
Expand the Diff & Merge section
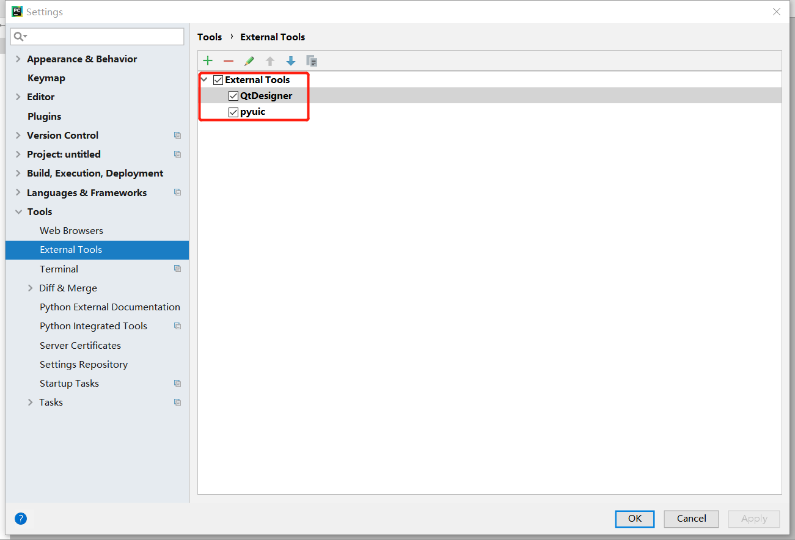point(30,288)
